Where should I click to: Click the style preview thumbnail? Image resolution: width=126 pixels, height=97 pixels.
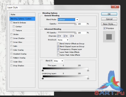coord(109,37)
